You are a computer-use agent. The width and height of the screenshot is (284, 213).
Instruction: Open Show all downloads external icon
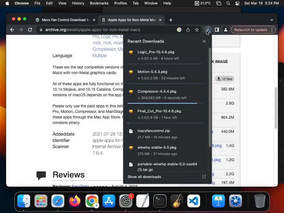[x=204, y=177]
